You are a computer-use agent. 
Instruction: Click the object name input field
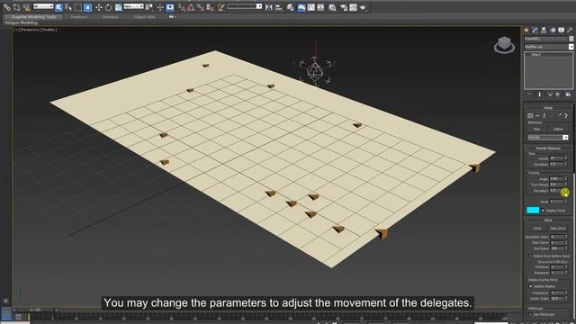[546, 39]
